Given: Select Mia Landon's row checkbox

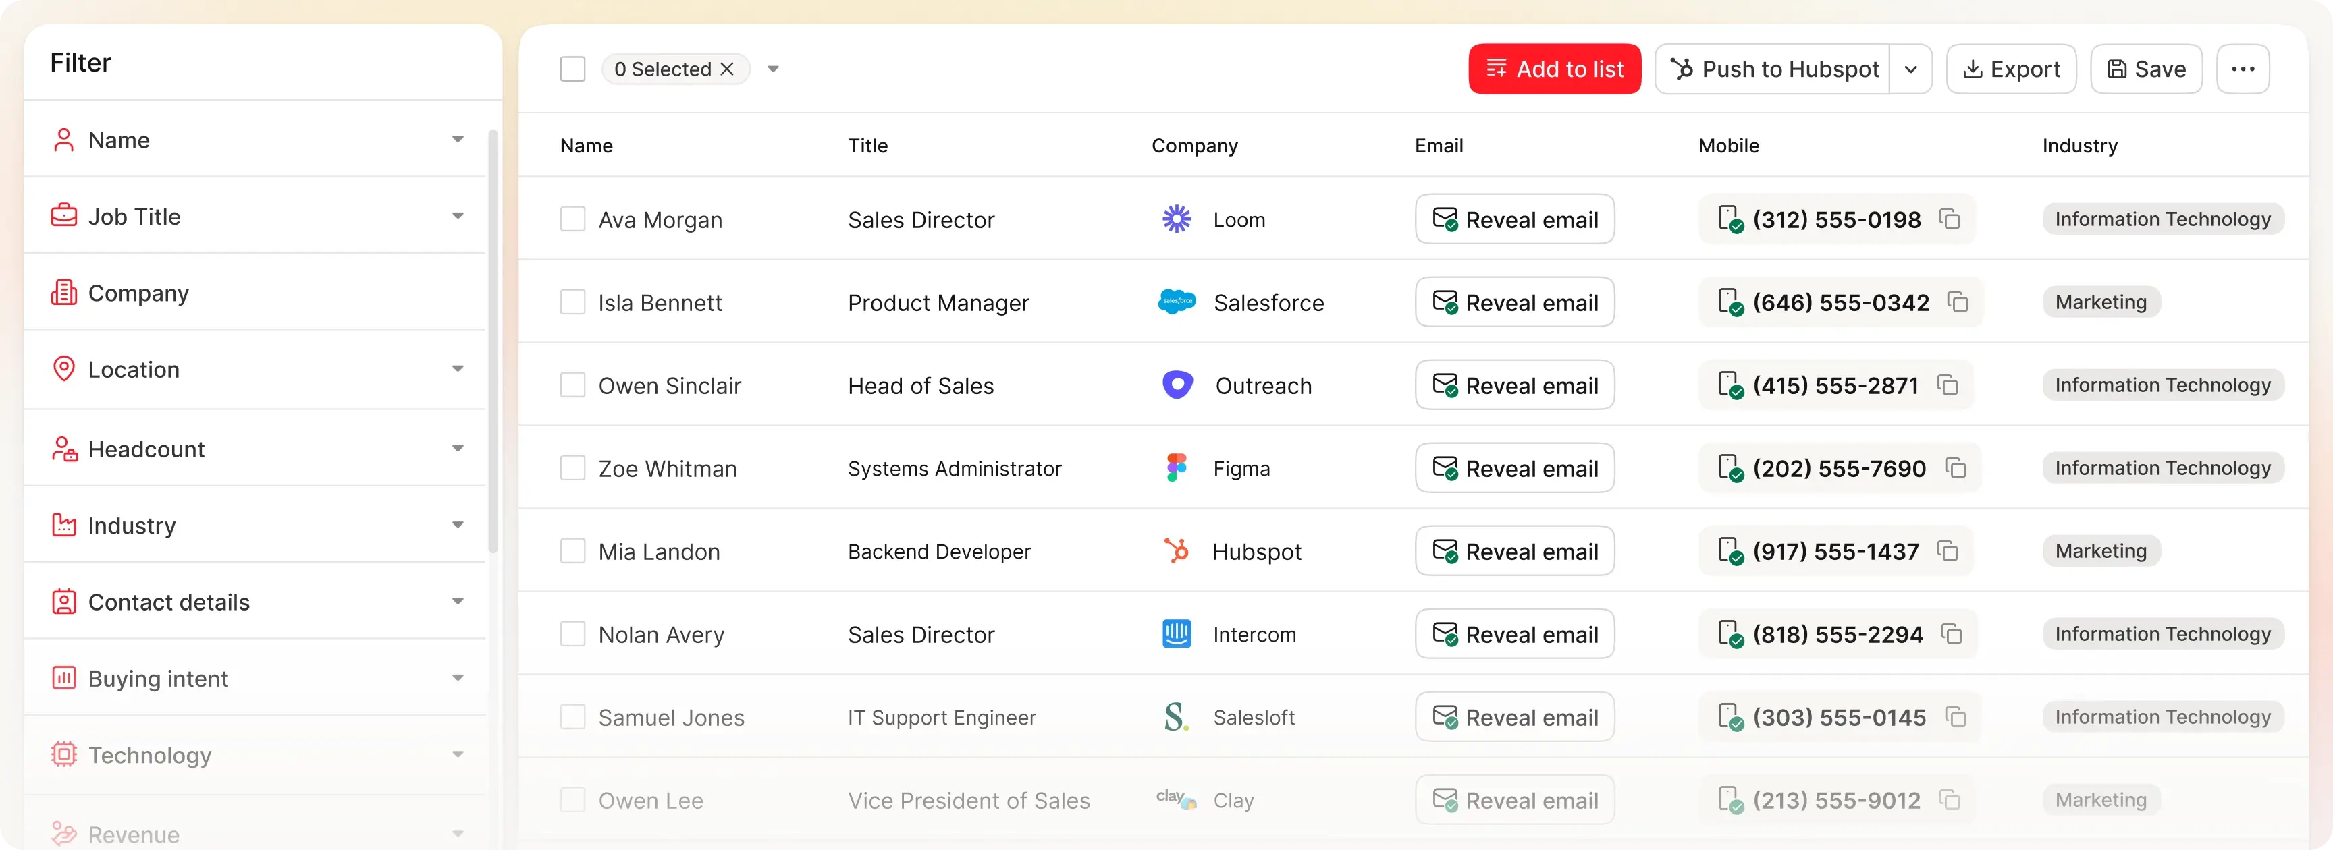Looking at the screenshot, I should point(572,551).
